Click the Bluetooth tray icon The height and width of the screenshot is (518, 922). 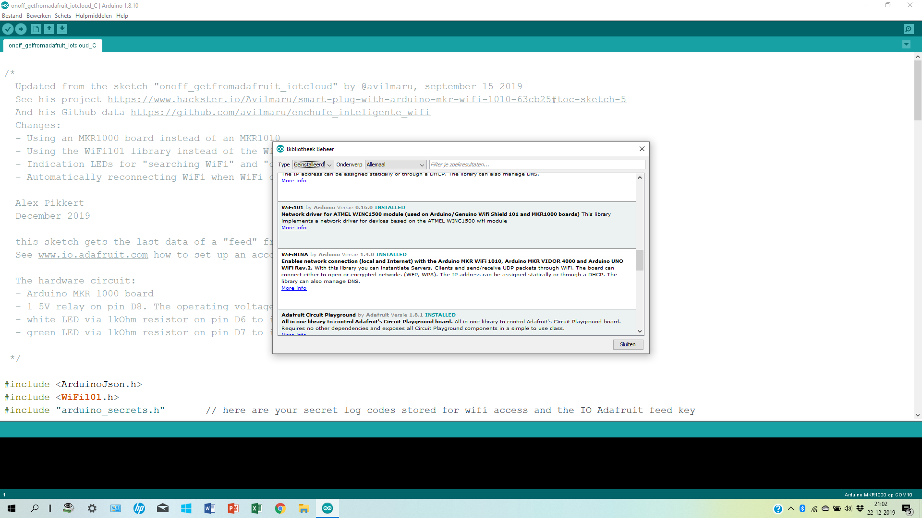tap(802, 508)
